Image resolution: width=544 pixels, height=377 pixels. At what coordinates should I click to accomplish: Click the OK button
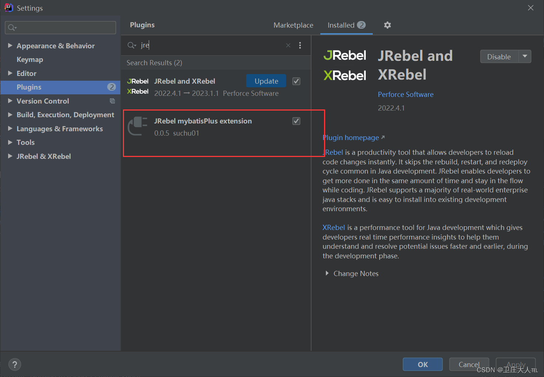(423, 364)
